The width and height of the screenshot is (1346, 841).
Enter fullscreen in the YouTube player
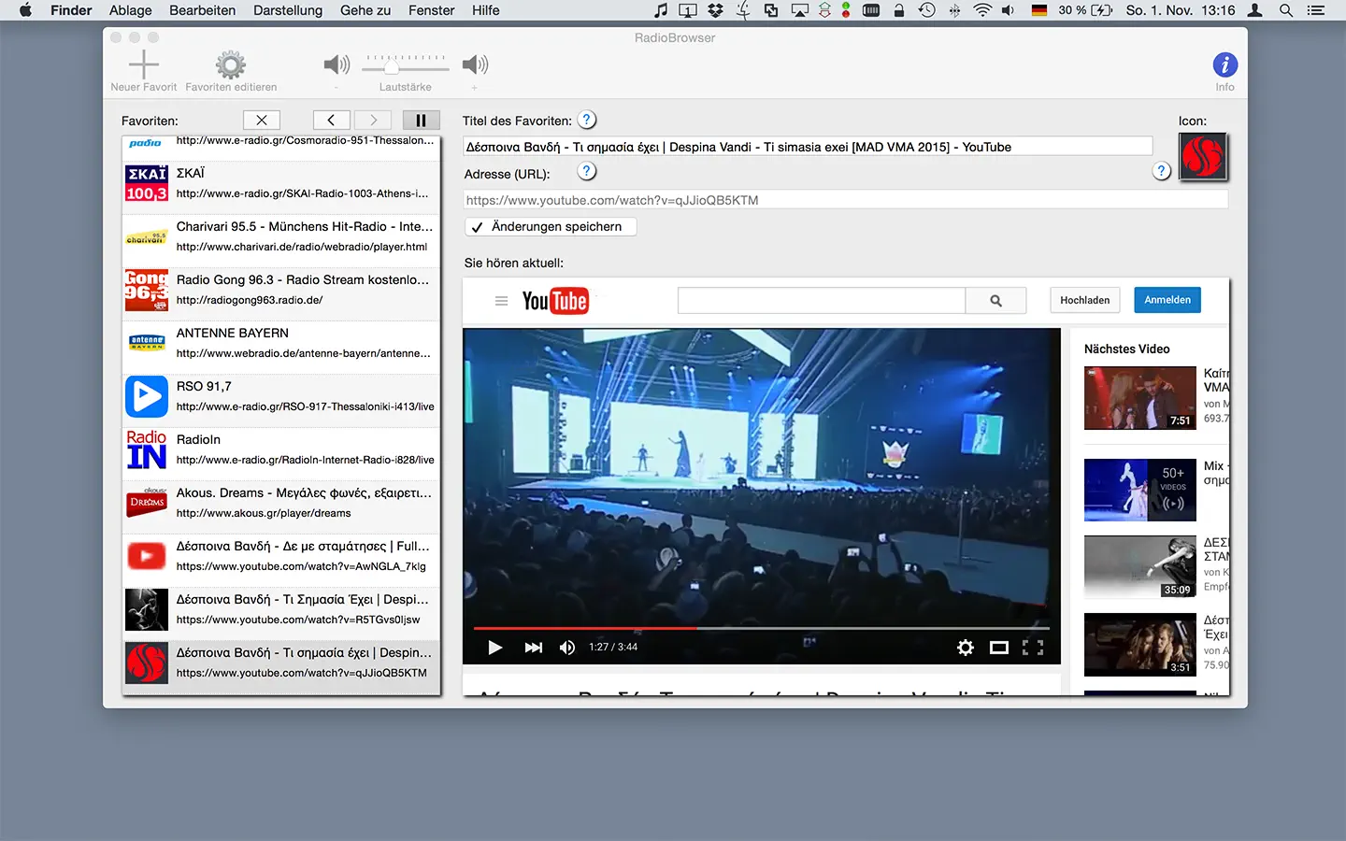[x=1033, y=648]
